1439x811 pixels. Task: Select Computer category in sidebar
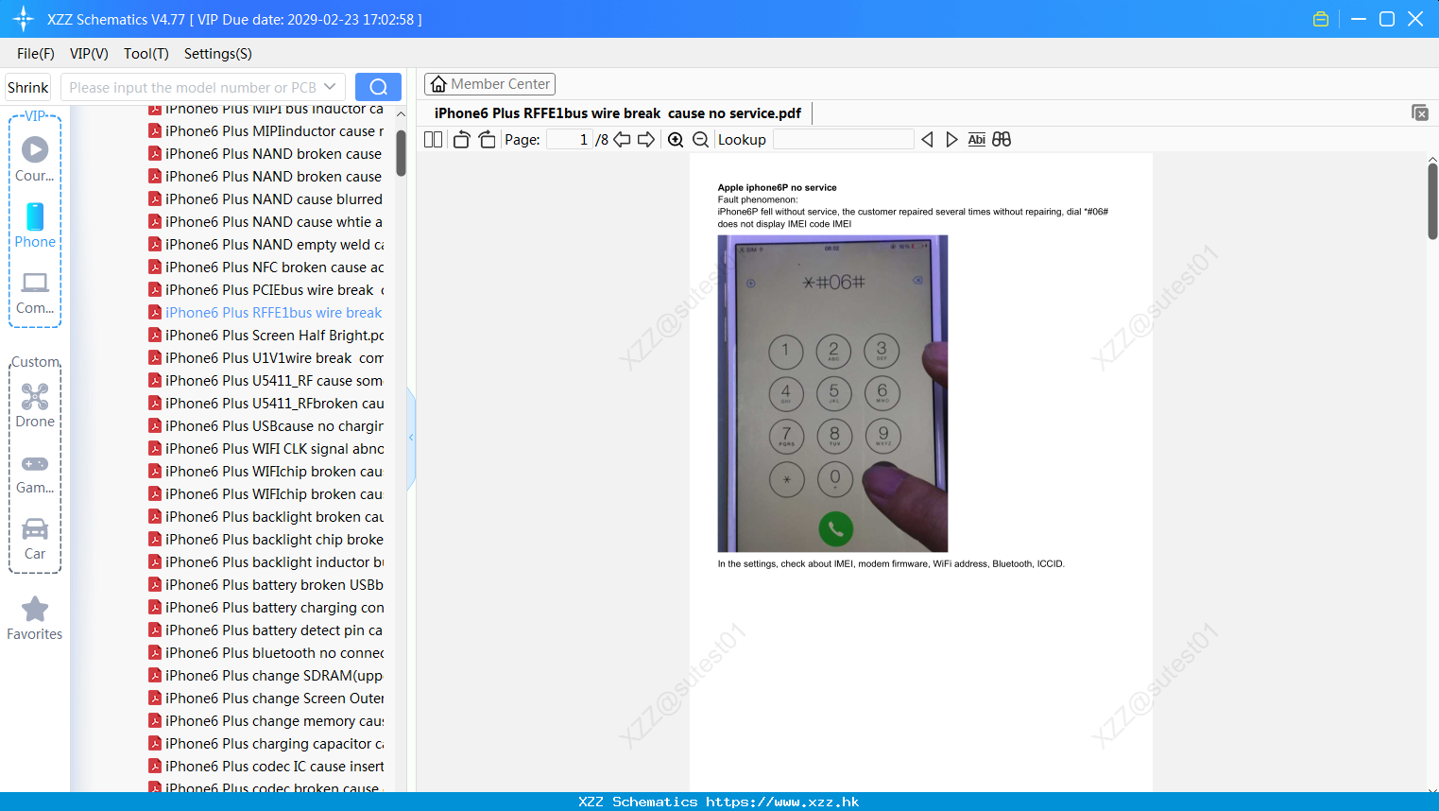(x=35, y=293)
